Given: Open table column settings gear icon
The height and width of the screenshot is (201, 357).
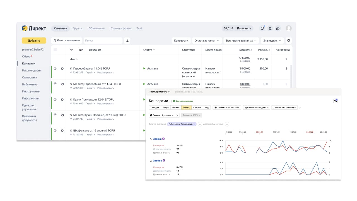Looking at the screenshot, I should point(289,40).
